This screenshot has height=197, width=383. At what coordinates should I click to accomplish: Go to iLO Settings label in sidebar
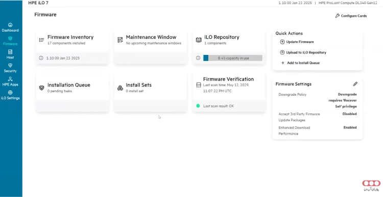pos(10,98)
